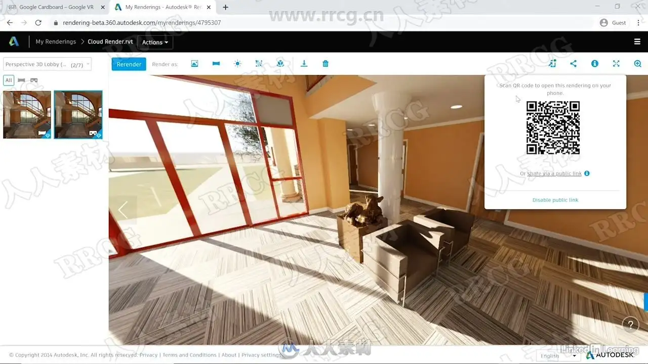Click the Autodesk logo in header
The height and width of the screenshot is (364, 648).
[14, 41]
